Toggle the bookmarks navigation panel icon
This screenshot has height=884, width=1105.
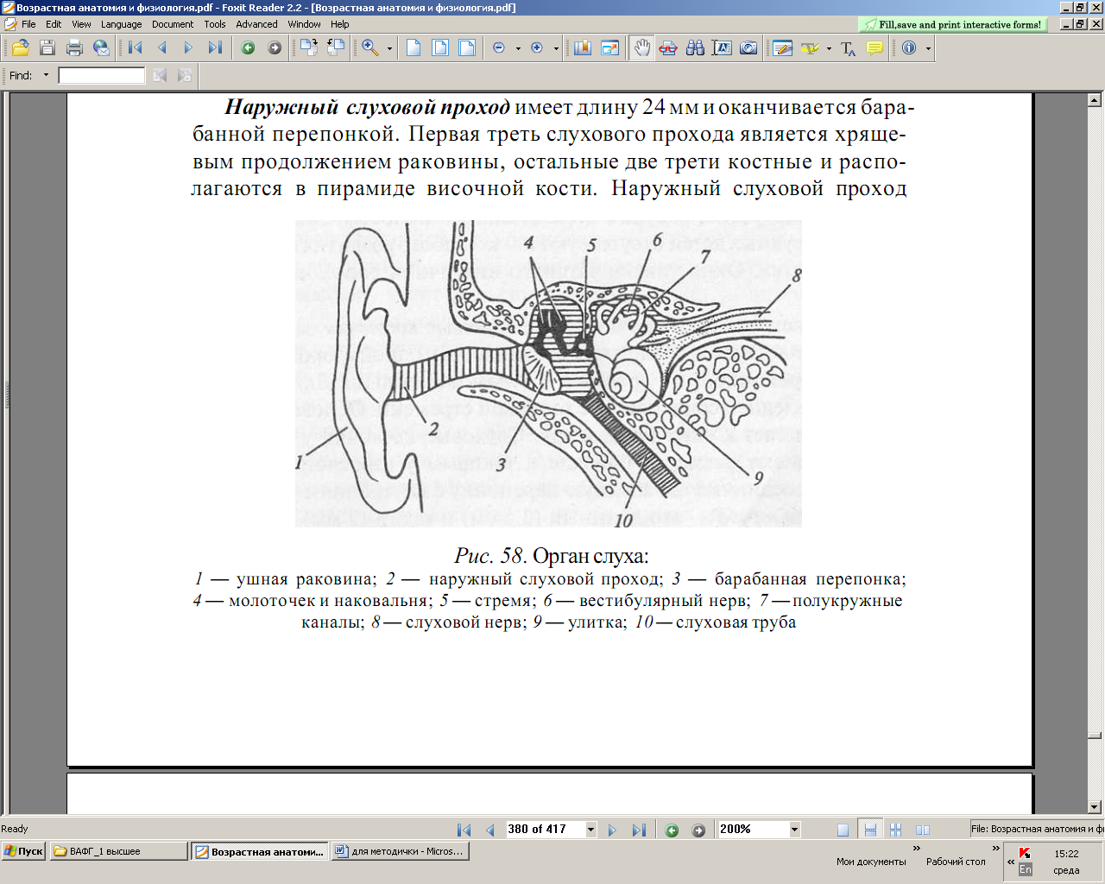tap(583, 48)
